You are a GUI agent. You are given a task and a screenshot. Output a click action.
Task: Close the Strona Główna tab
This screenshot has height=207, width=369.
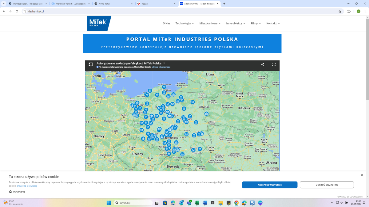(x=218, y=4)
